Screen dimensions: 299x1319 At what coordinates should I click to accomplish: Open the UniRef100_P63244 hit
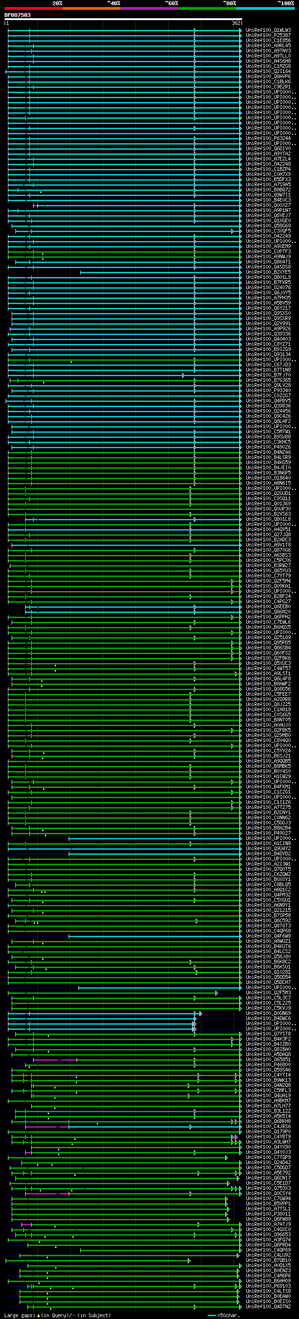[x=268, y=138]
